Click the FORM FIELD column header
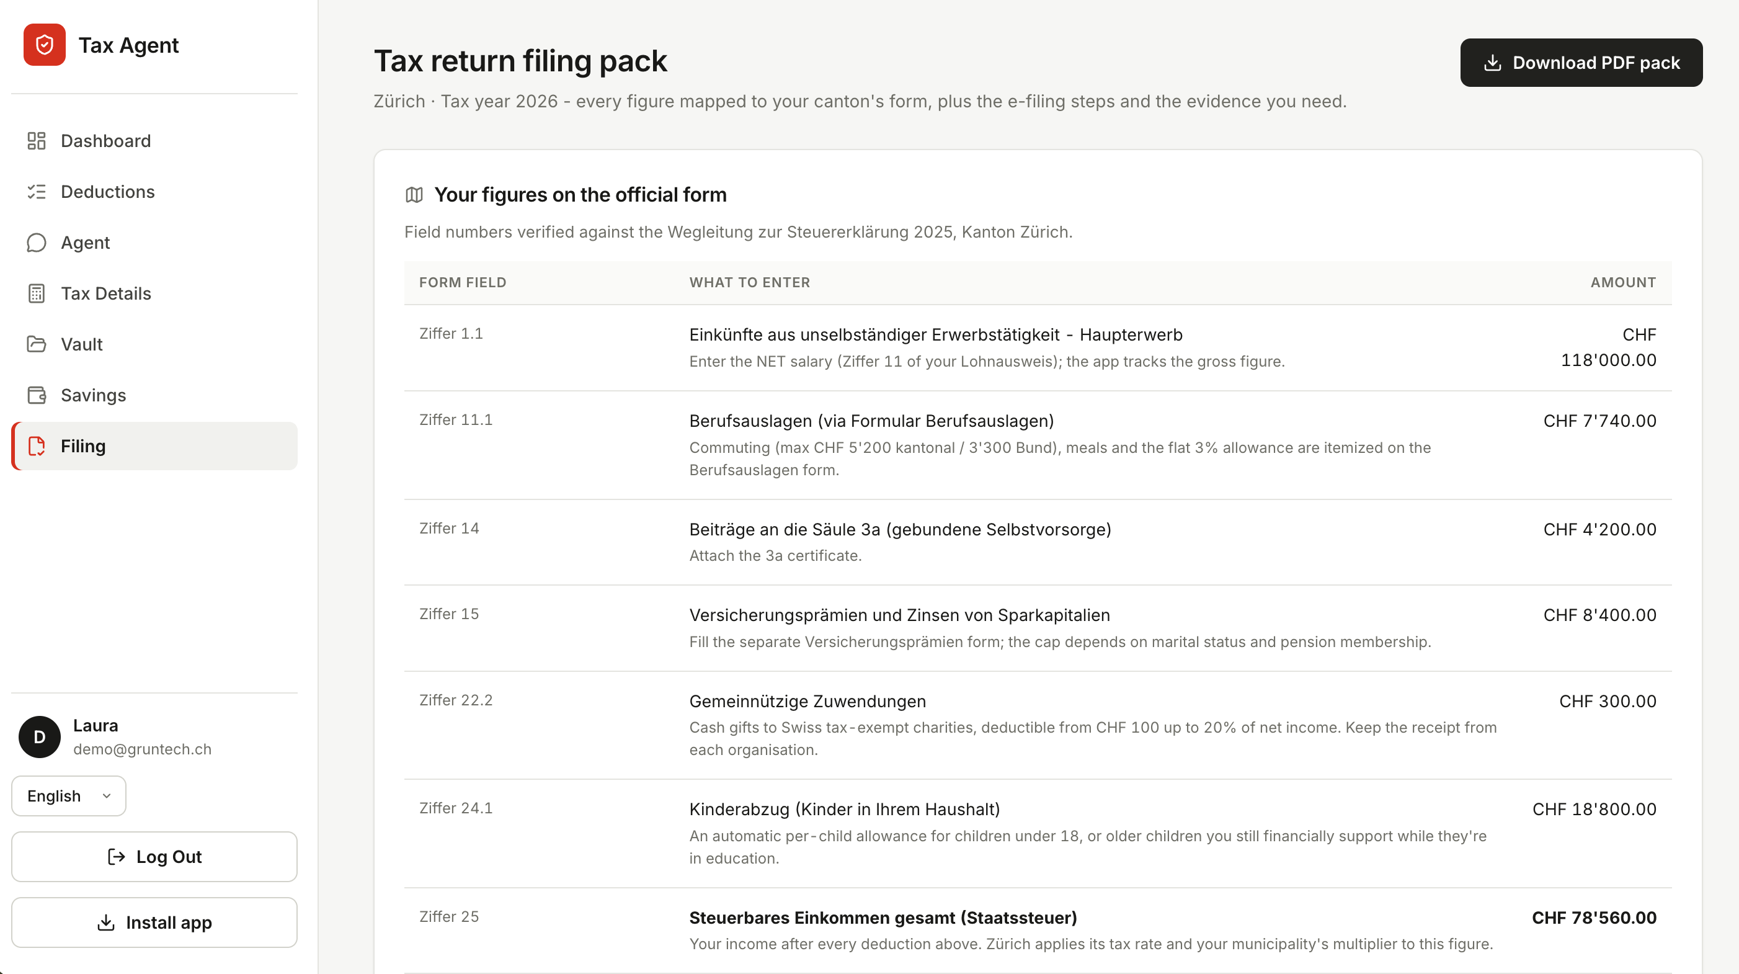Screen dimensions: 1739x974 (x=463, y=282)
